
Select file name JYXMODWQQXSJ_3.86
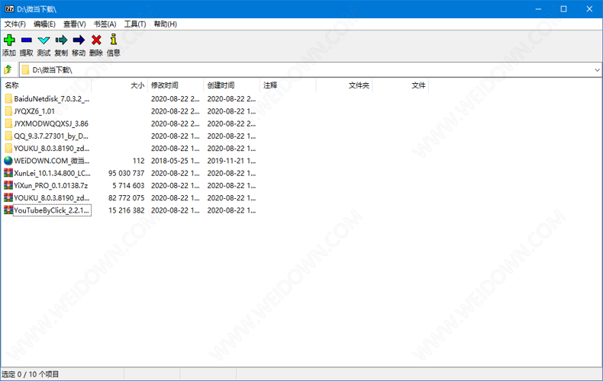[51, 123]
